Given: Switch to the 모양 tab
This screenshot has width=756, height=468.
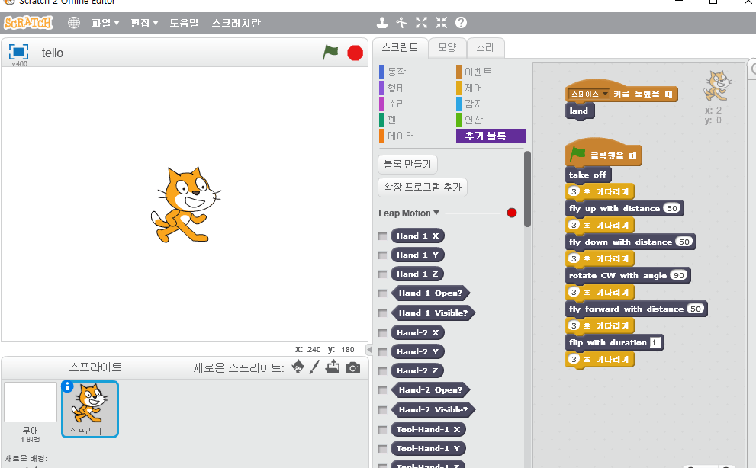Looking at the screenshot, I should pyautogui.click(x=447, y=46).
